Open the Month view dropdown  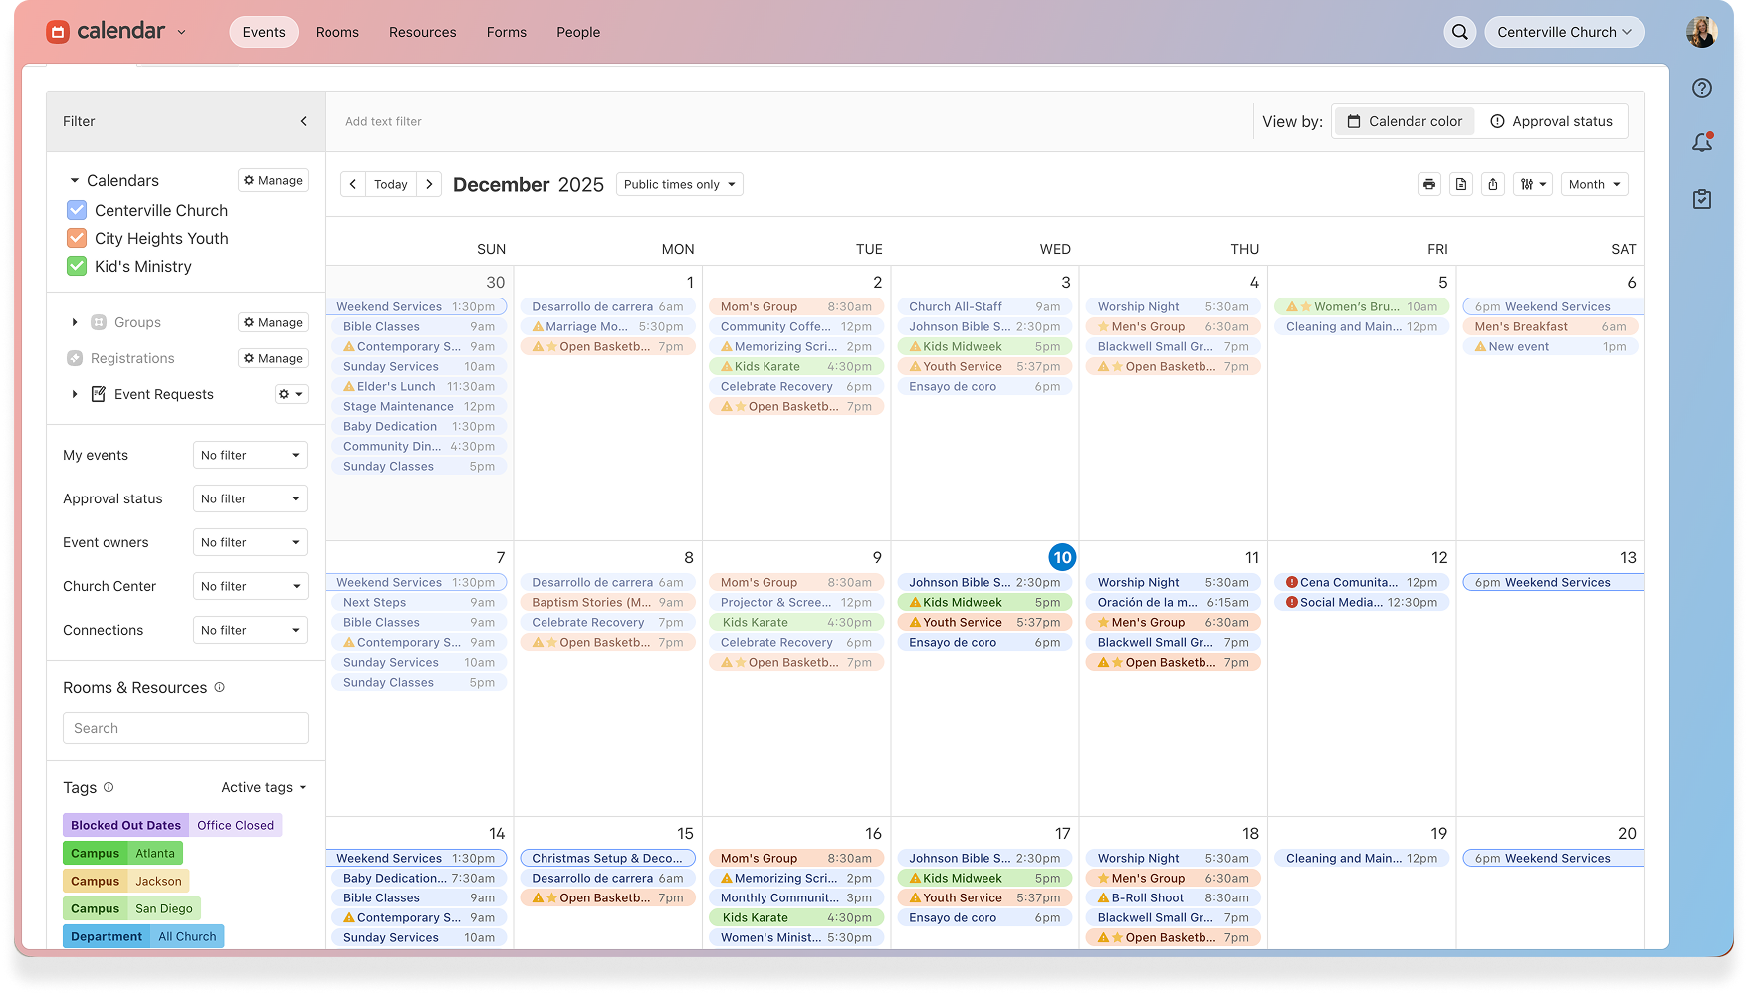pos(1594,184)
